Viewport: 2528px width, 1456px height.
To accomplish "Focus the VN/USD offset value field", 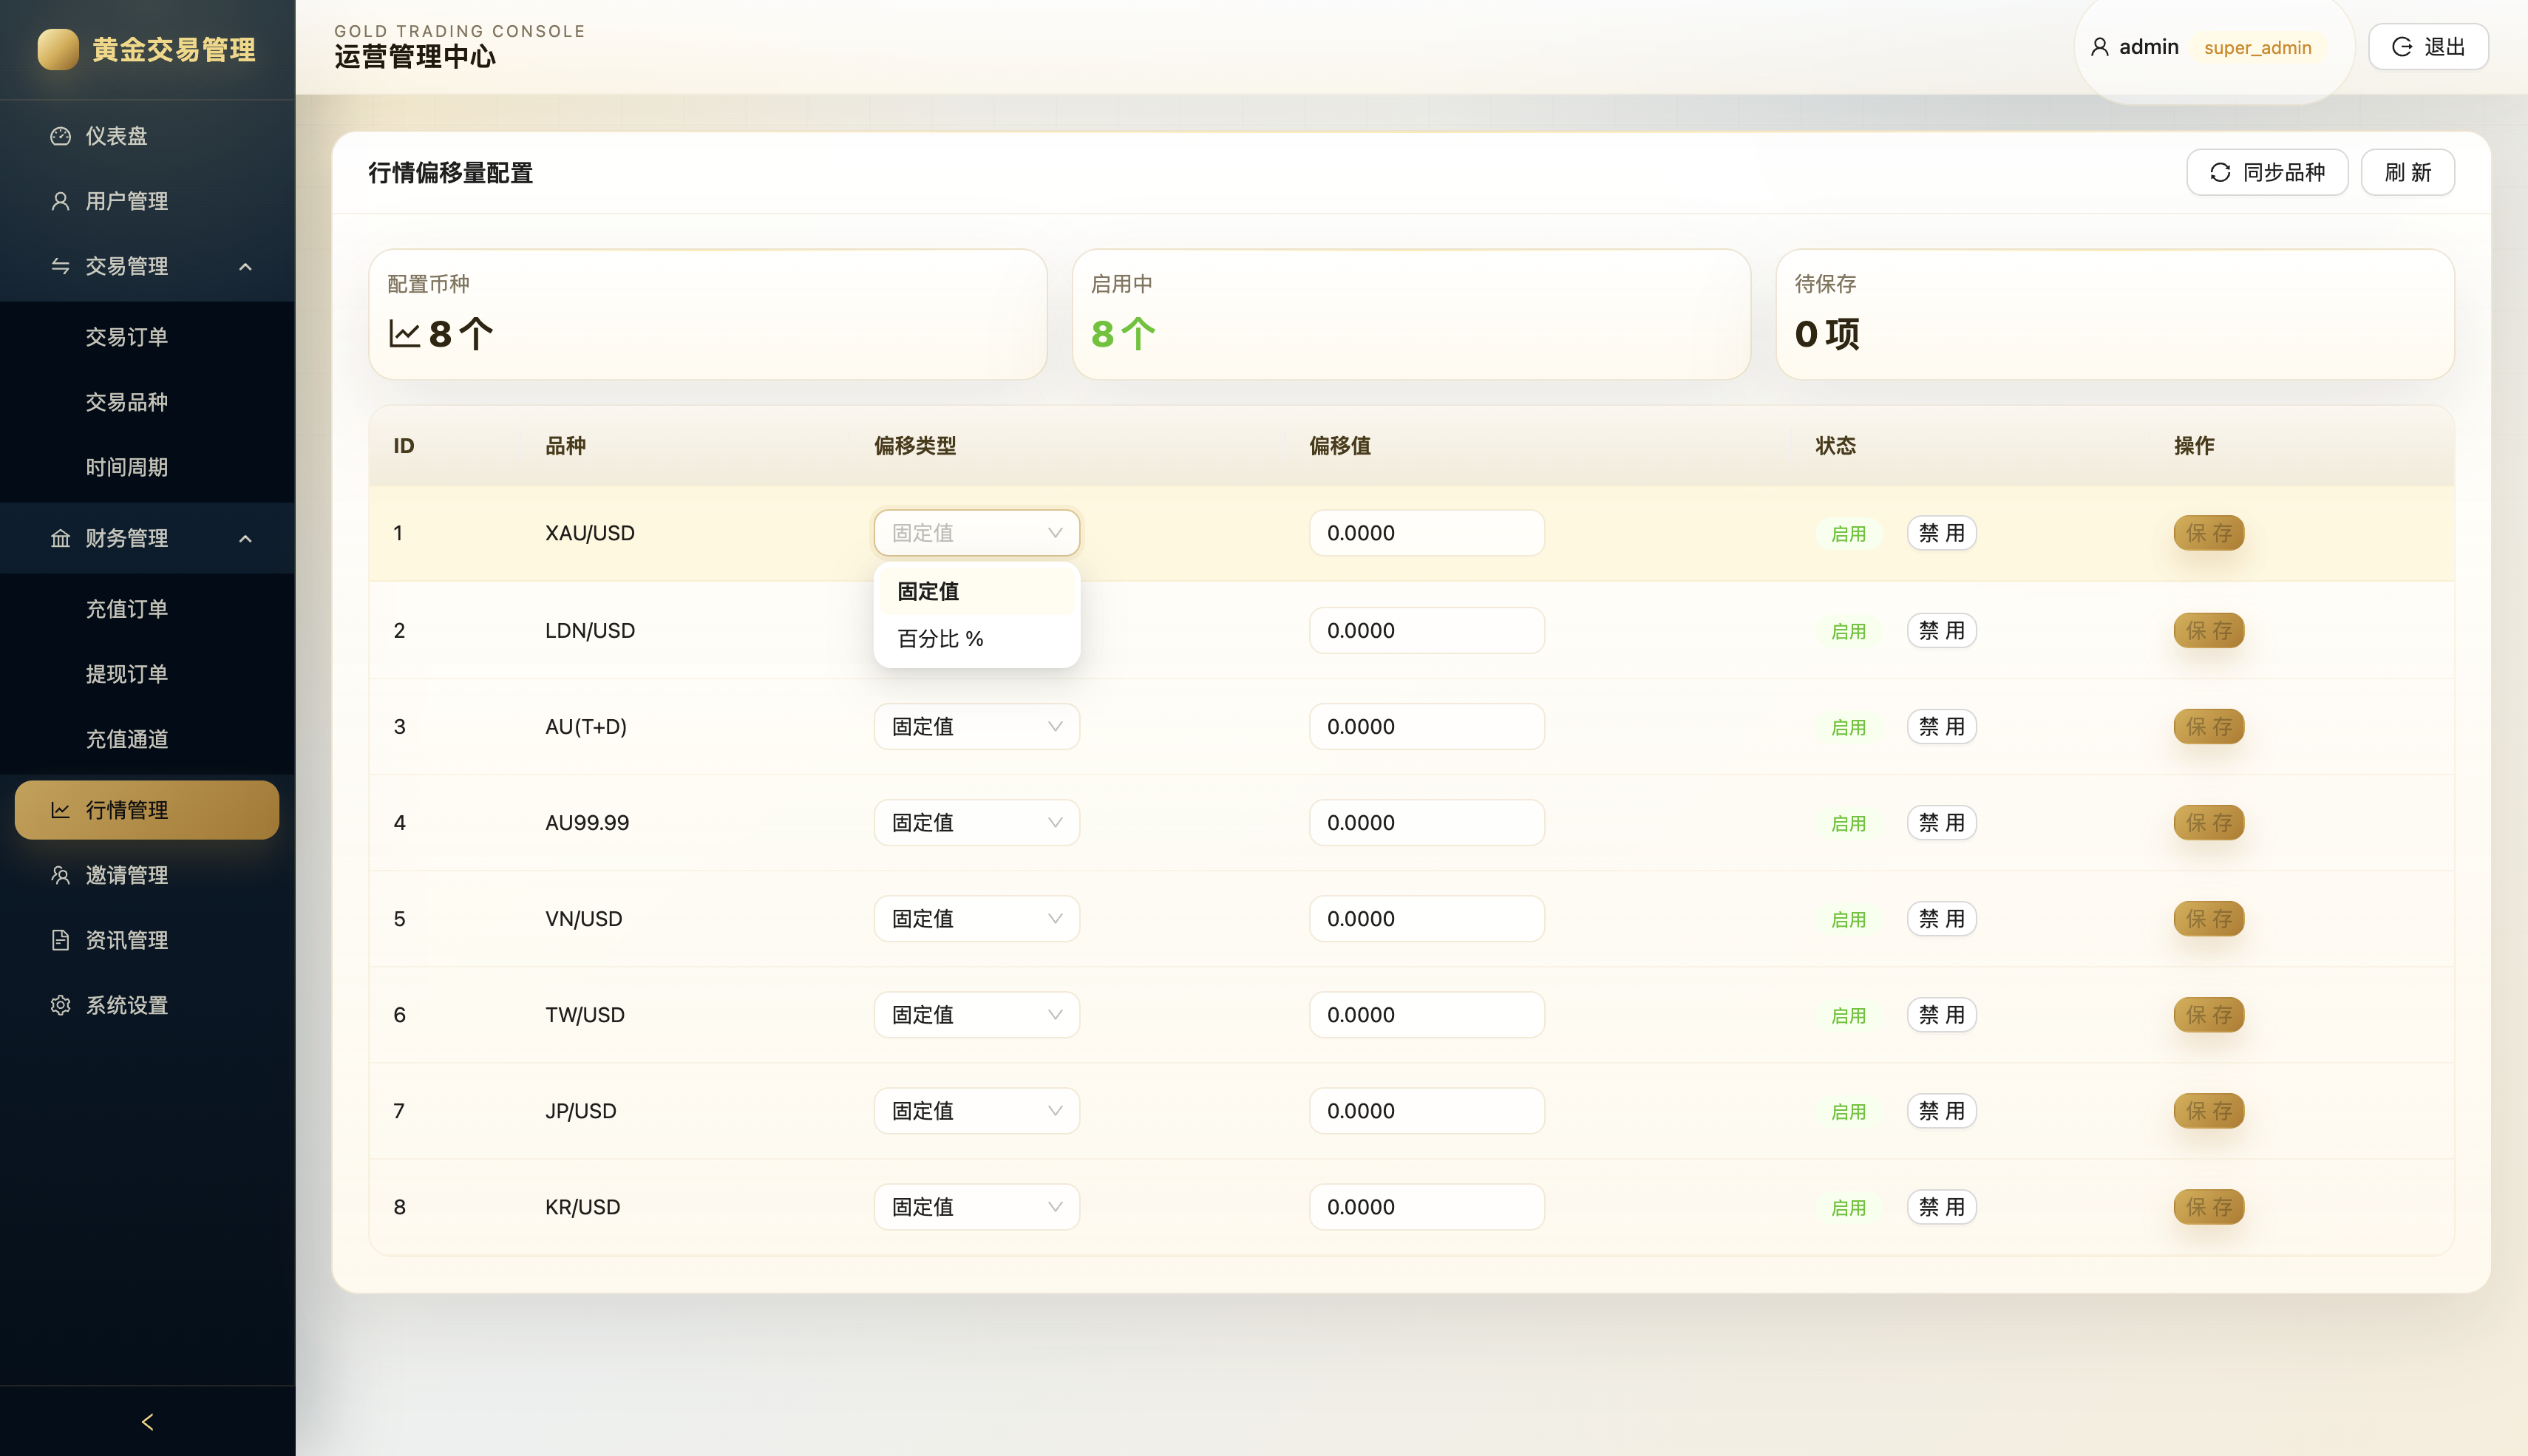I will tap(1427, 919).
